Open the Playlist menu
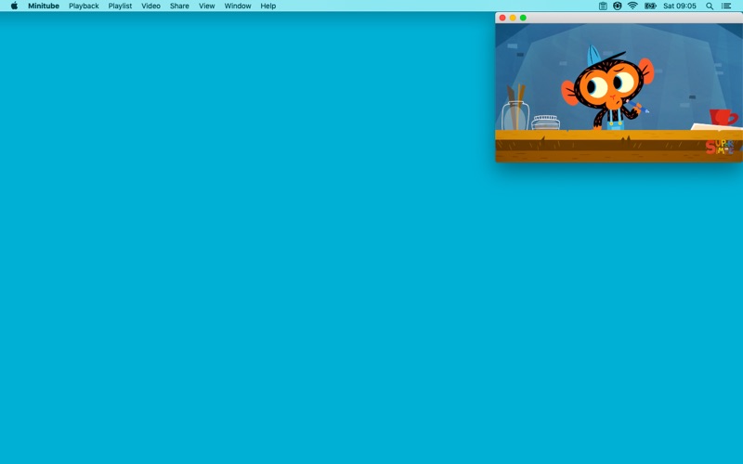The width and height of the screenshot is (743, 464). click(x=120, y=6)
